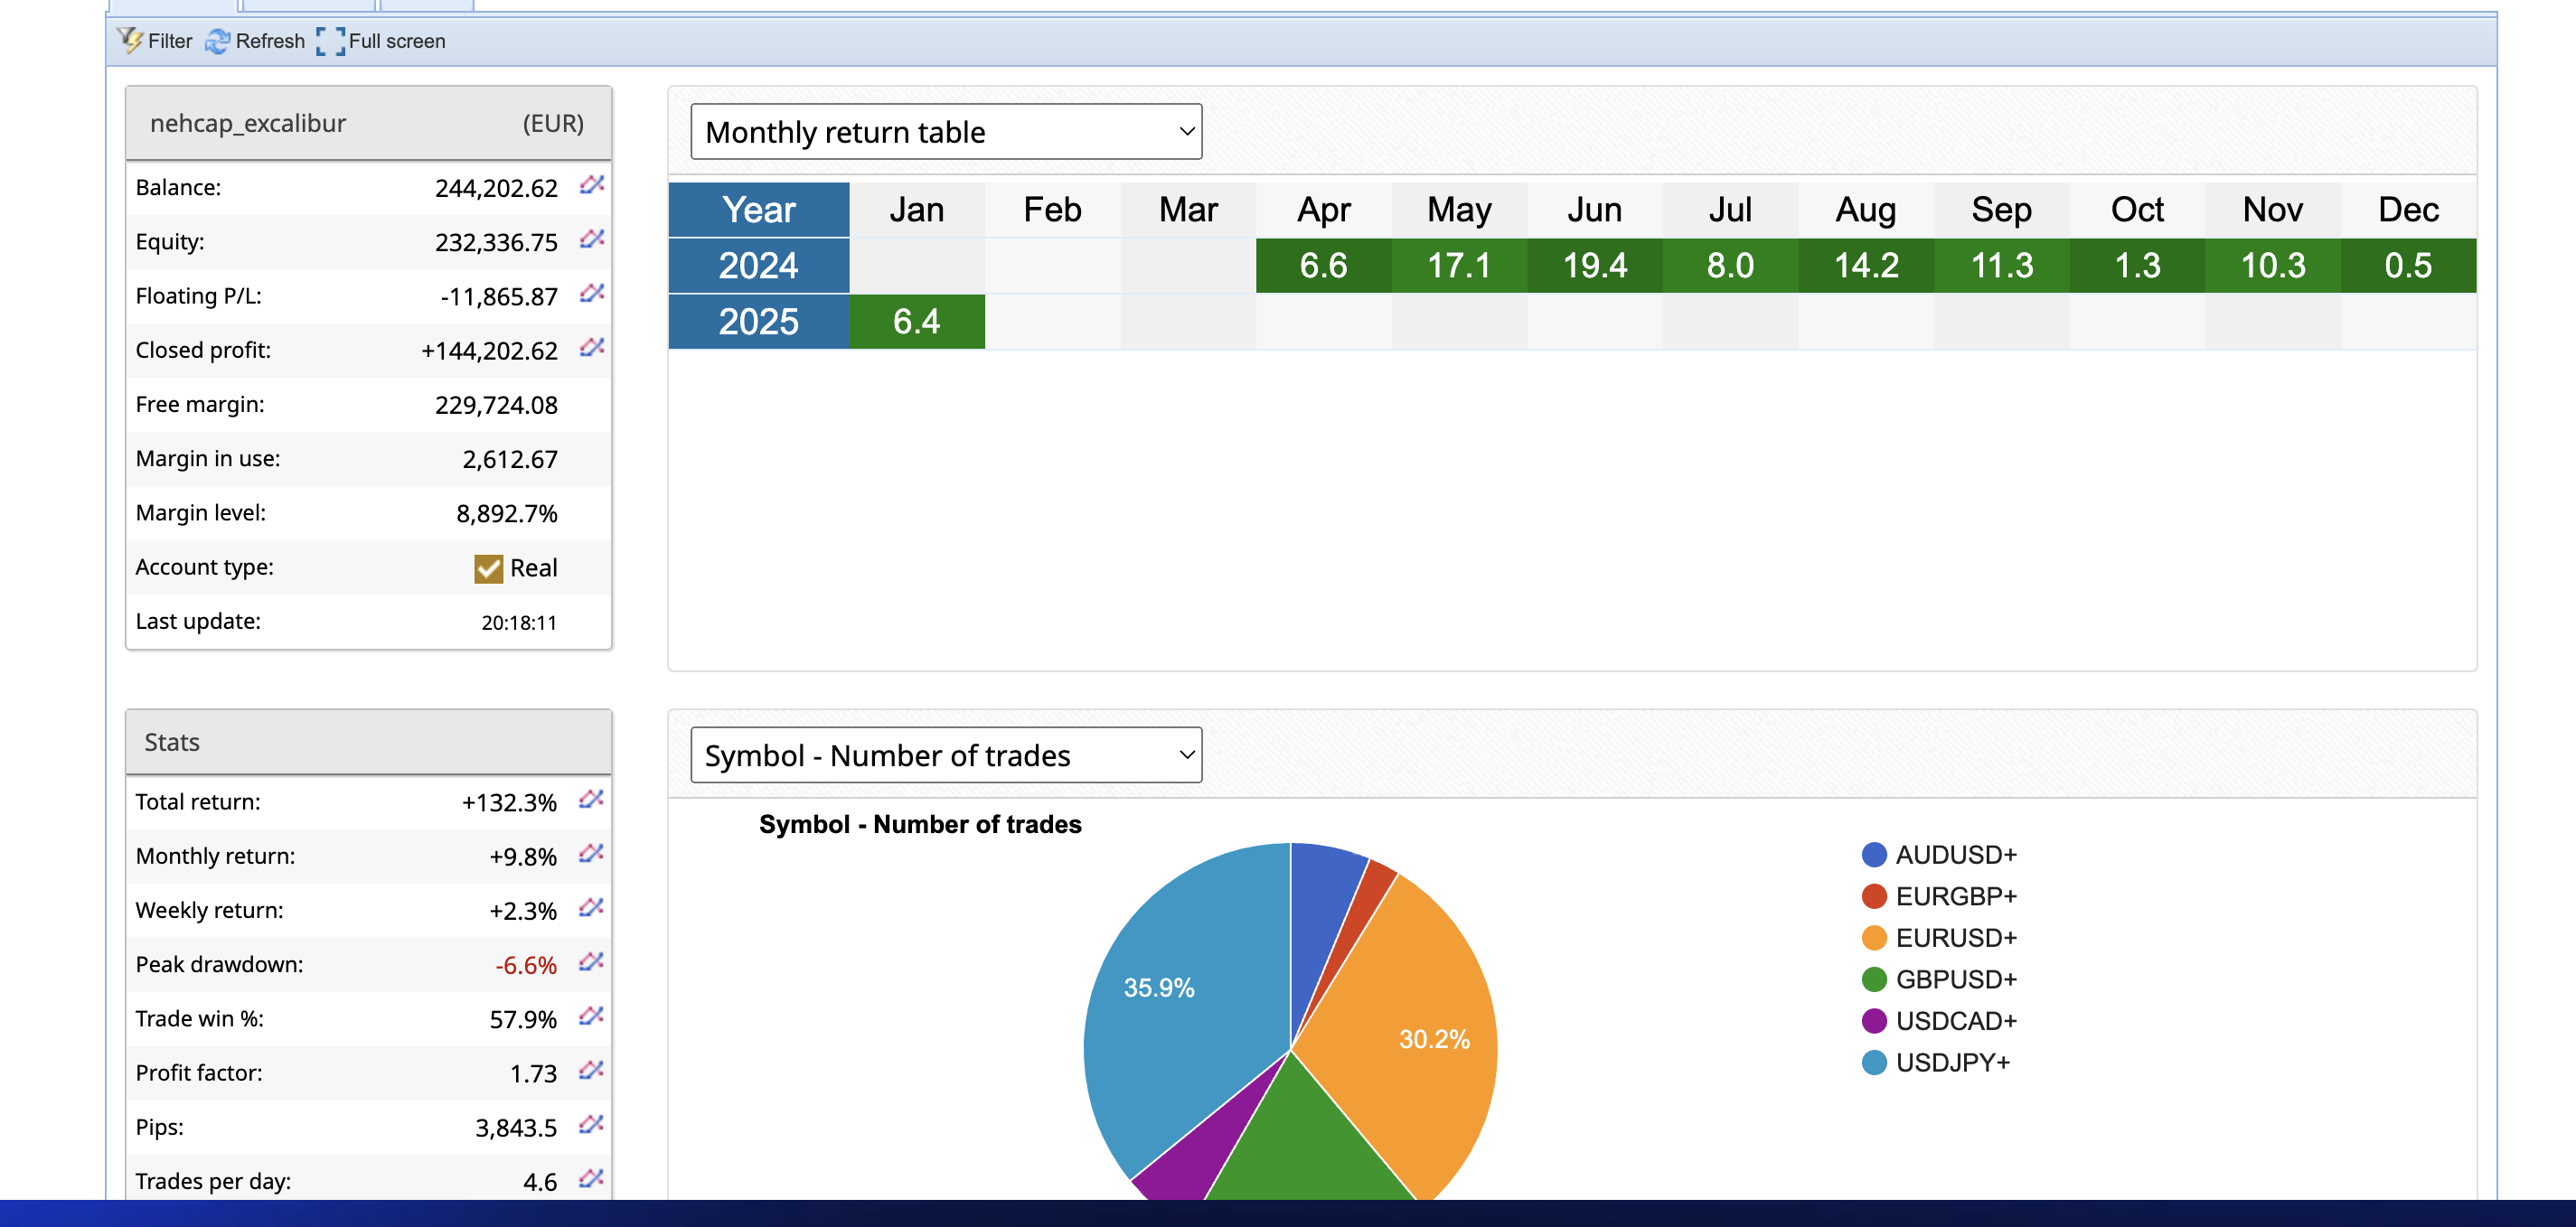Toggle the USDJPY+ legend item
Viewport: 2576px width, 1227px height.
click(x=1935, y=1063)
